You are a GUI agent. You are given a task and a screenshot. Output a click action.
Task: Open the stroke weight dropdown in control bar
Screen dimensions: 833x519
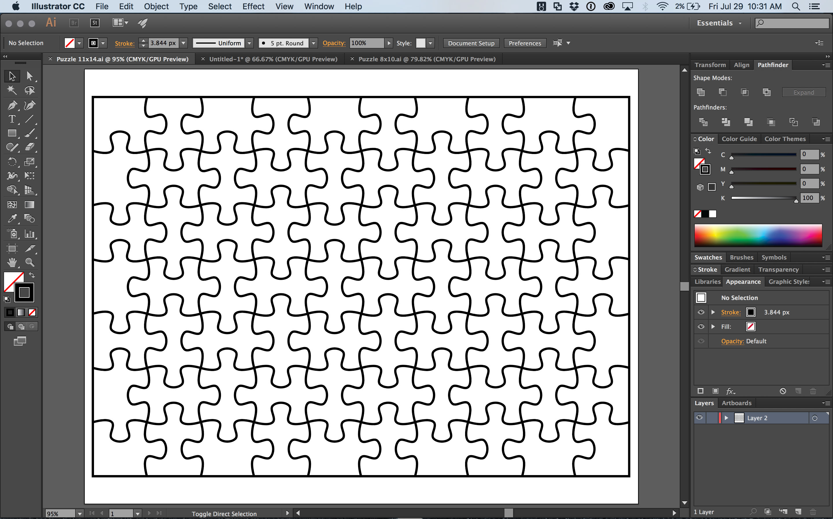(x=183, y=43)
